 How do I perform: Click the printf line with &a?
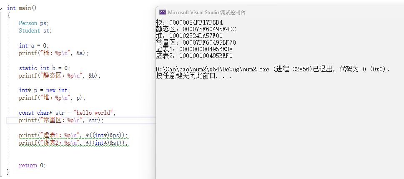tap(54, 53)
